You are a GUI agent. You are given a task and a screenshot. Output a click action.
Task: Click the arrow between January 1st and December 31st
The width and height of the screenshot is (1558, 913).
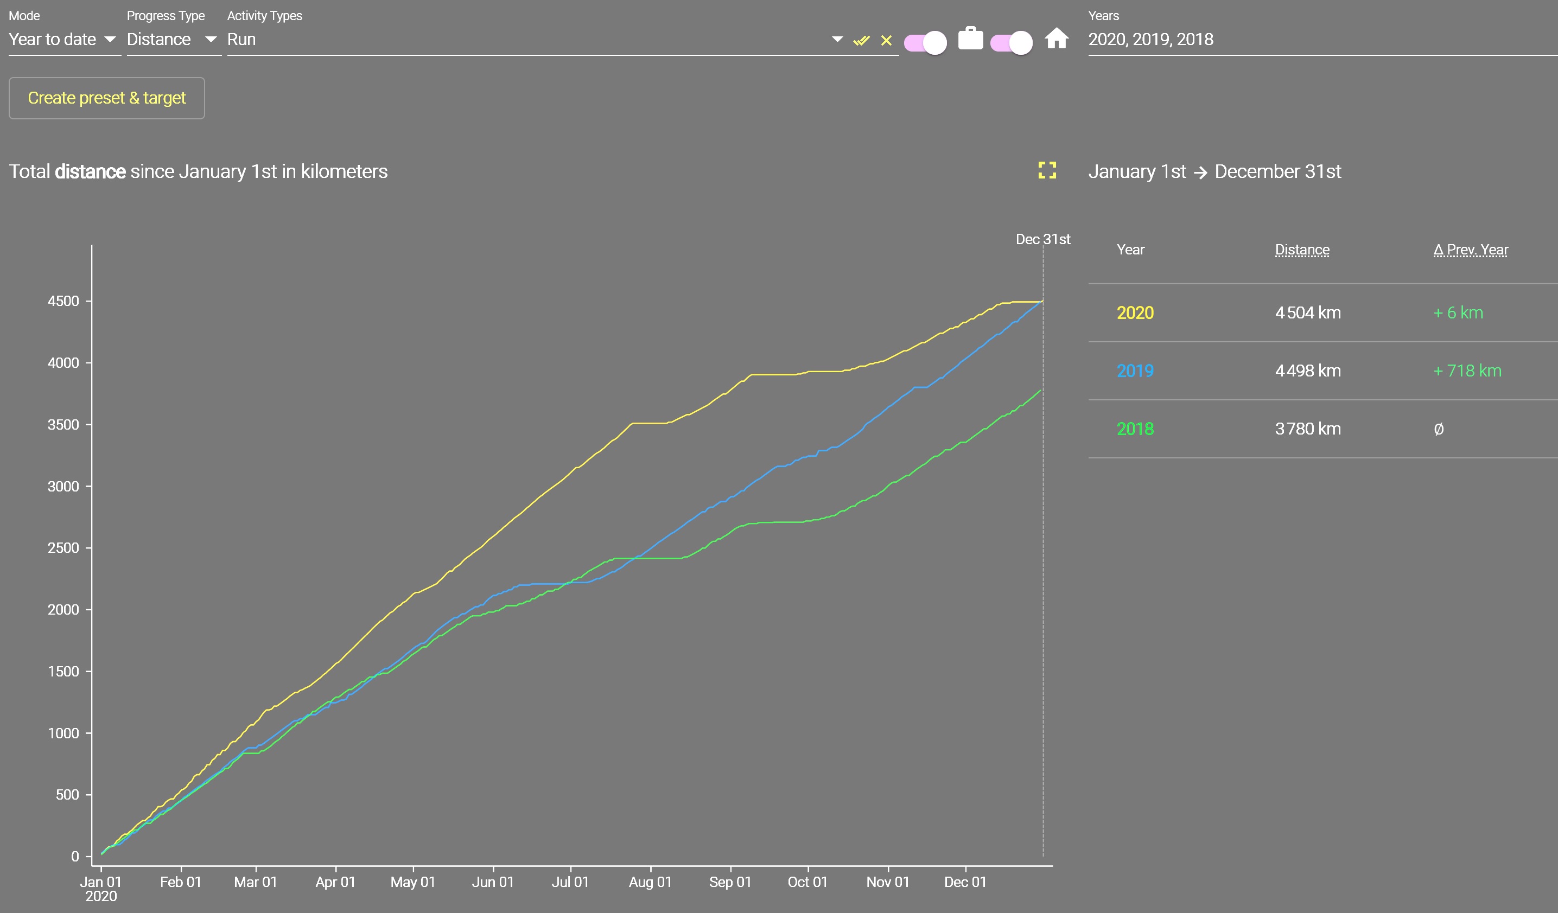tap(1200, 173)
